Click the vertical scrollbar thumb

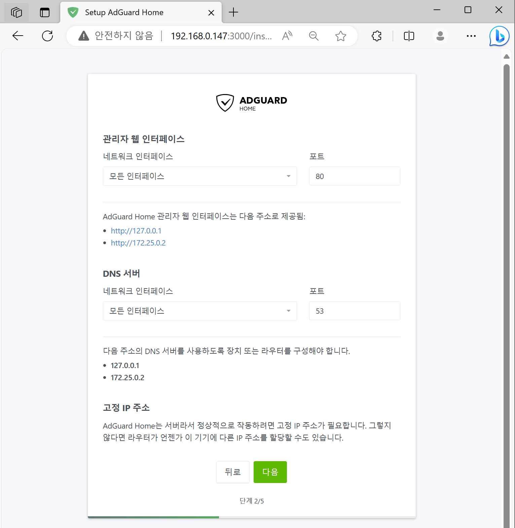point(507,296)
